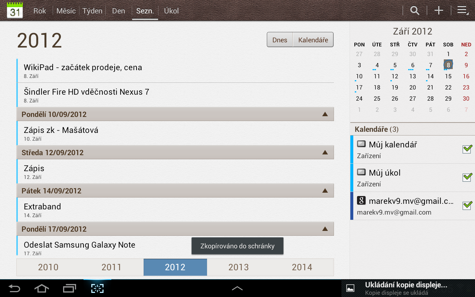The image size is (475, 297).
Task: Click the Kalendáře button
Action: click(313, 40)
